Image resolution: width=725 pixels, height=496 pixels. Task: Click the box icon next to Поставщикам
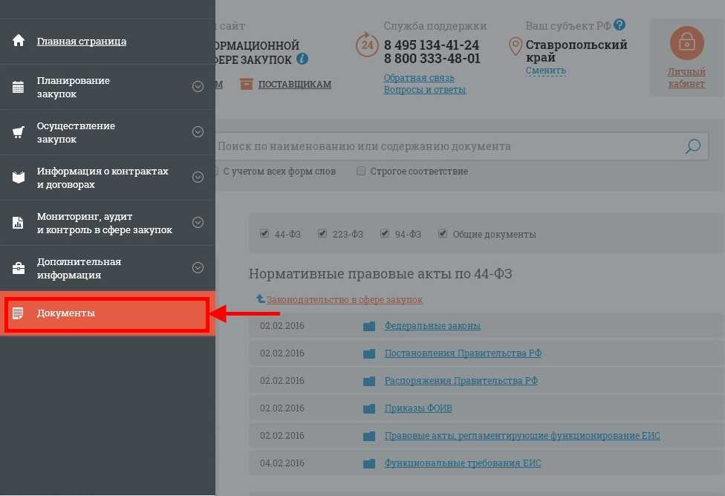pyautogui.click(x=246, y=85)
